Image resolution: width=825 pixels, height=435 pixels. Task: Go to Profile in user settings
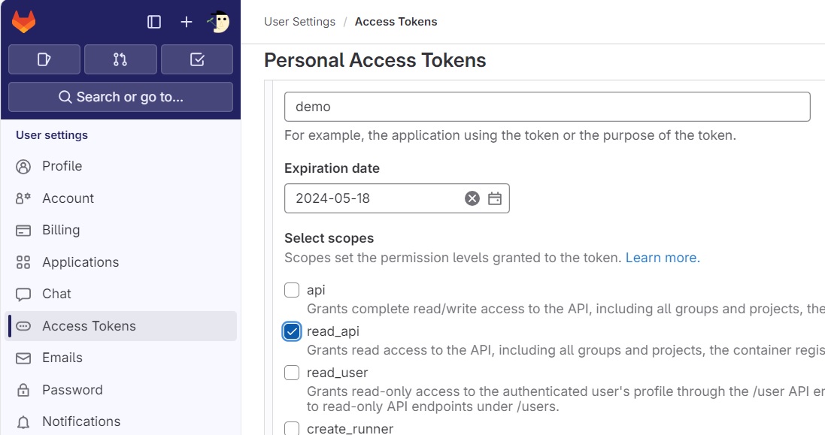62,166
